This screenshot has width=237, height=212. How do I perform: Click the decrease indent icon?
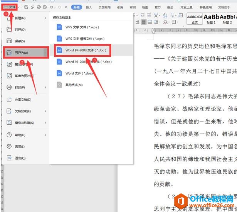143,15
